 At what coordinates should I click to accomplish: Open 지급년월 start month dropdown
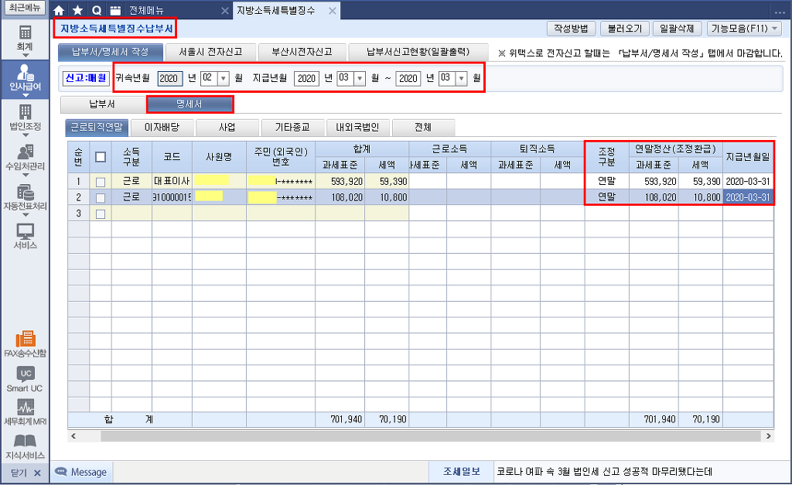(360, 78)
